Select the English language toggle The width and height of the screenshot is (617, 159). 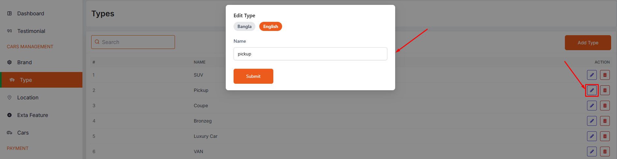pos(270,26)
